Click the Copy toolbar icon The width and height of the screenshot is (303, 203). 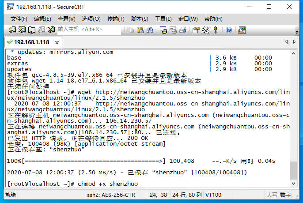click(x=130, y=30)
